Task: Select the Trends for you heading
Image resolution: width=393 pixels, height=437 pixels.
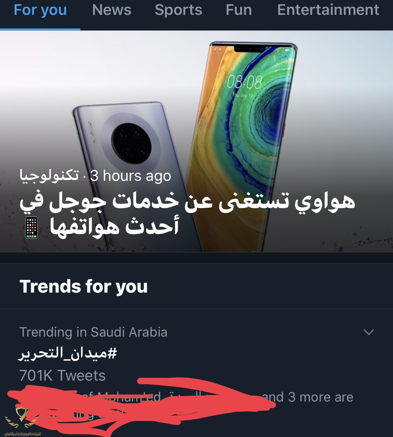Action: click(84, 287)
